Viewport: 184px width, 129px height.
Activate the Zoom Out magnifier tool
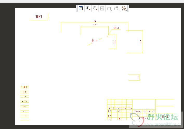95,8
